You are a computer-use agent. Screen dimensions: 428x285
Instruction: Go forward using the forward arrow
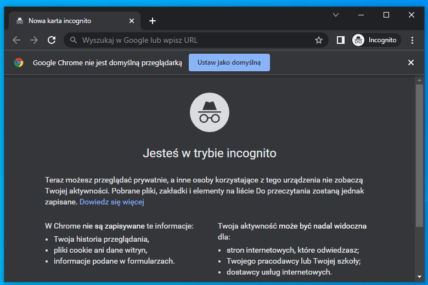34,40
